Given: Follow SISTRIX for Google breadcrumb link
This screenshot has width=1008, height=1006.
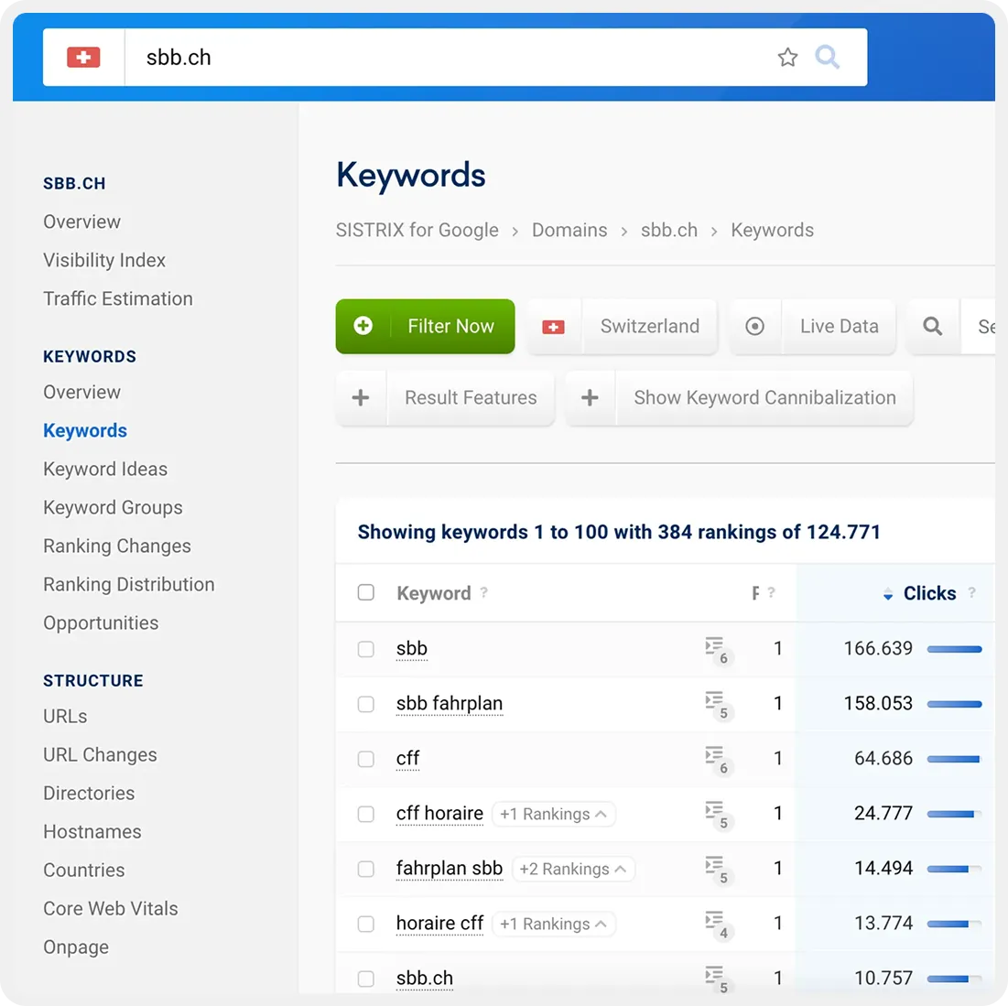Looking at the screenshot, I should (x=417, y=230).
